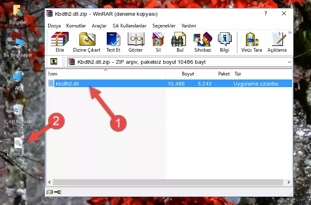This screenshot has height=205, width=311.
Task: Run Test Et on the archive
Action: coord(113,42)
